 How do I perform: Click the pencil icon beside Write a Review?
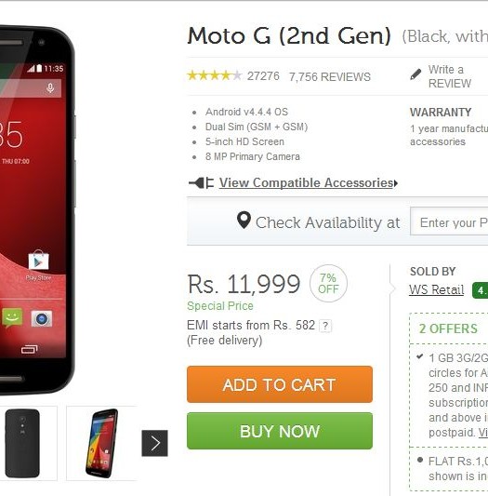[x=415, y=74]
